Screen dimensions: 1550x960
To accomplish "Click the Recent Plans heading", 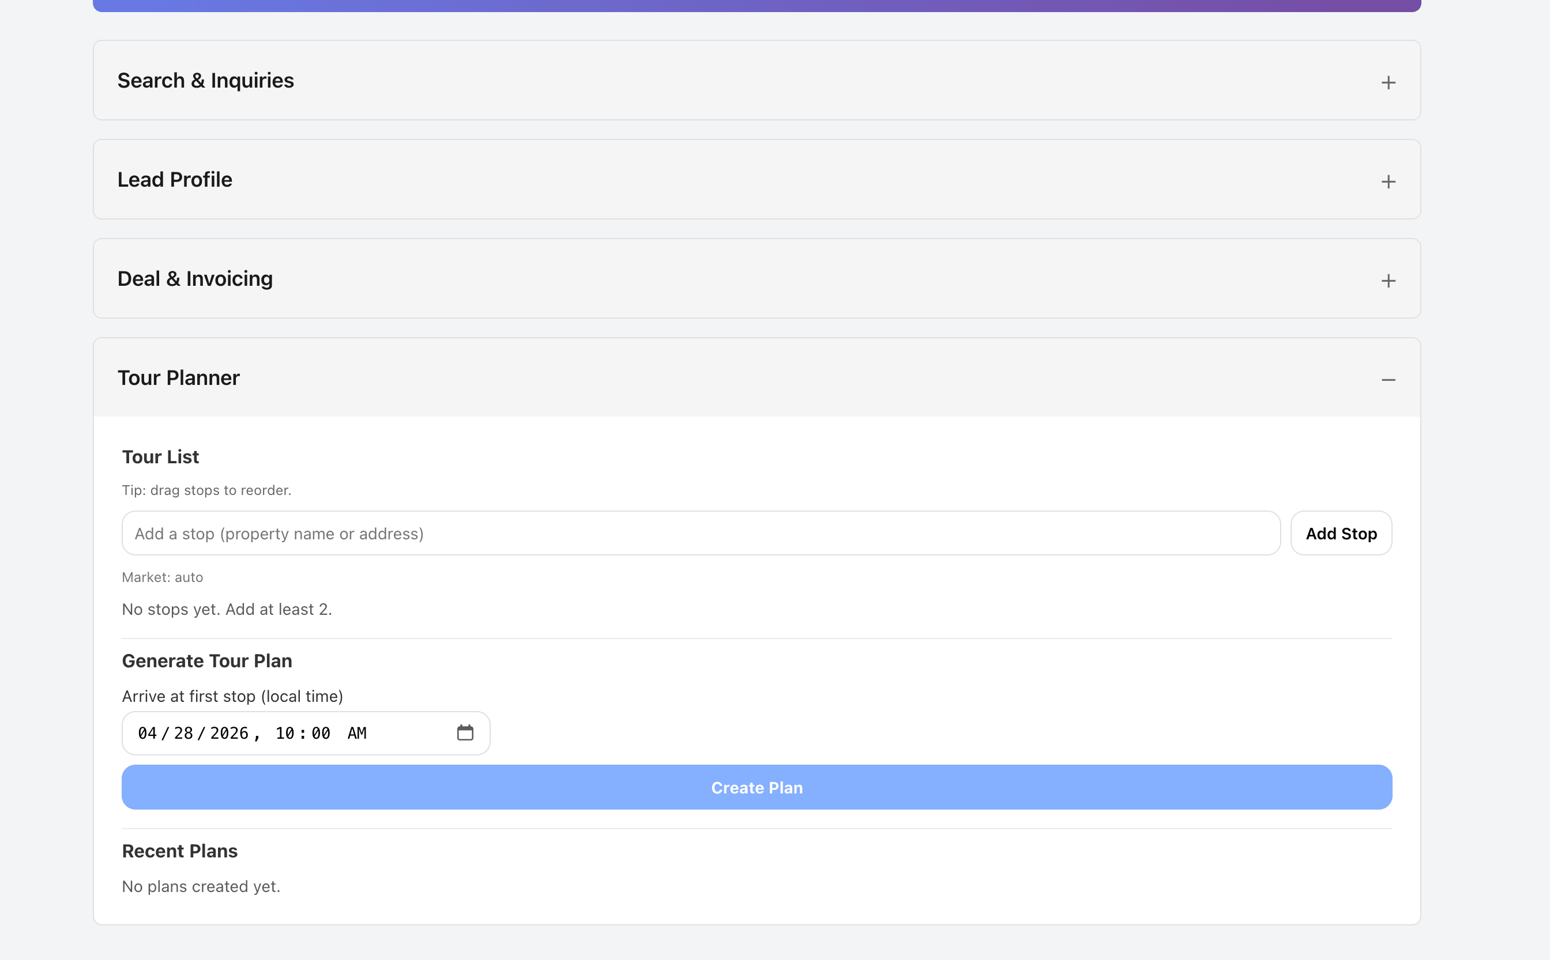I will 180,851.
